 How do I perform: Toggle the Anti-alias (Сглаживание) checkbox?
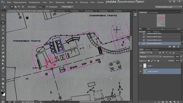pos(47,7)
